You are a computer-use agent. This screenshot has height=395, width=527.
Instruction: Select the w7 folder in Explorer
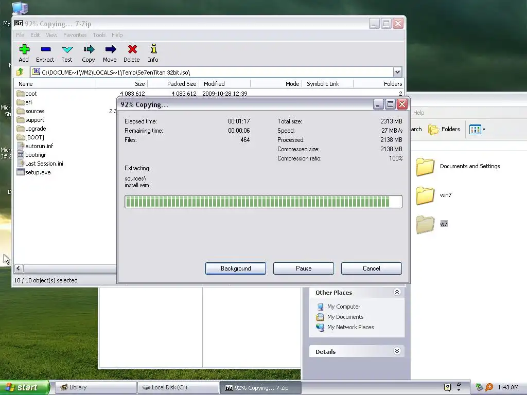tap(432, 224)
